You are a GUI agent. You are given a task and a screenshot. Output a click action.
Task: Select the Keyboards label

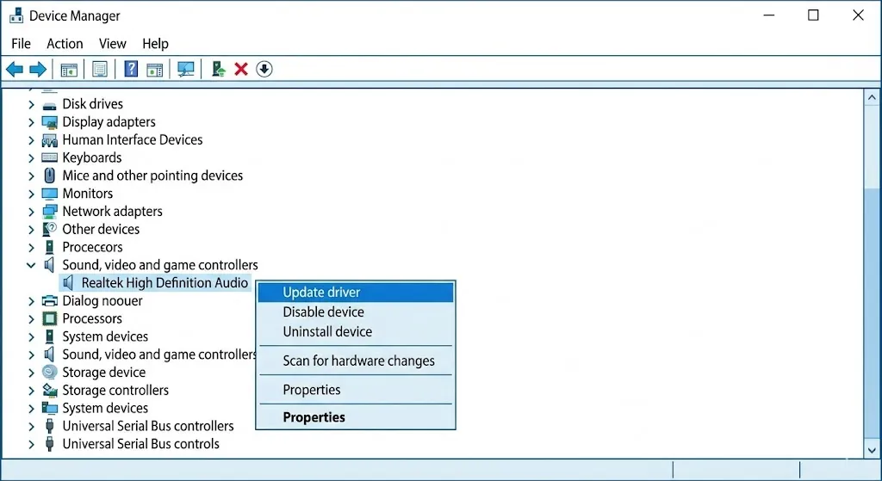pyautogui.click(x=91, y=158)
